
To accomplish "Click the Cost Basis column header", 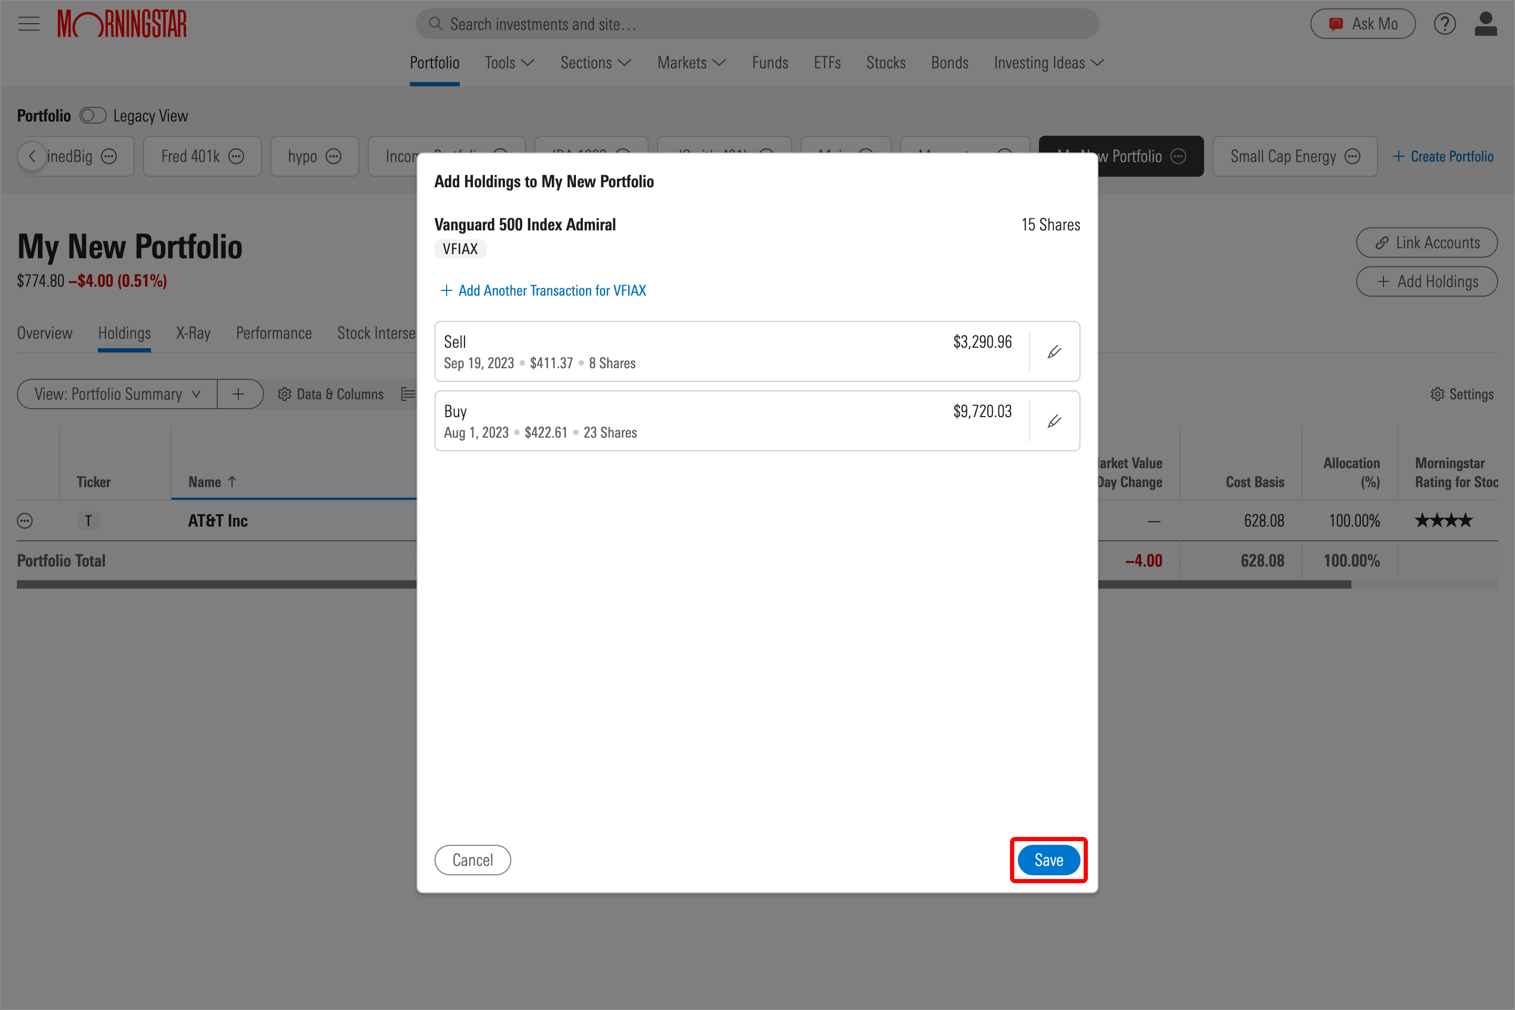I will tap(1255, 482).
